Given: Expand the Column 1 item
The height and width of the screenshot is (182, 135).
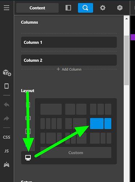Looking at the screenshot, I should coord(69,42).
